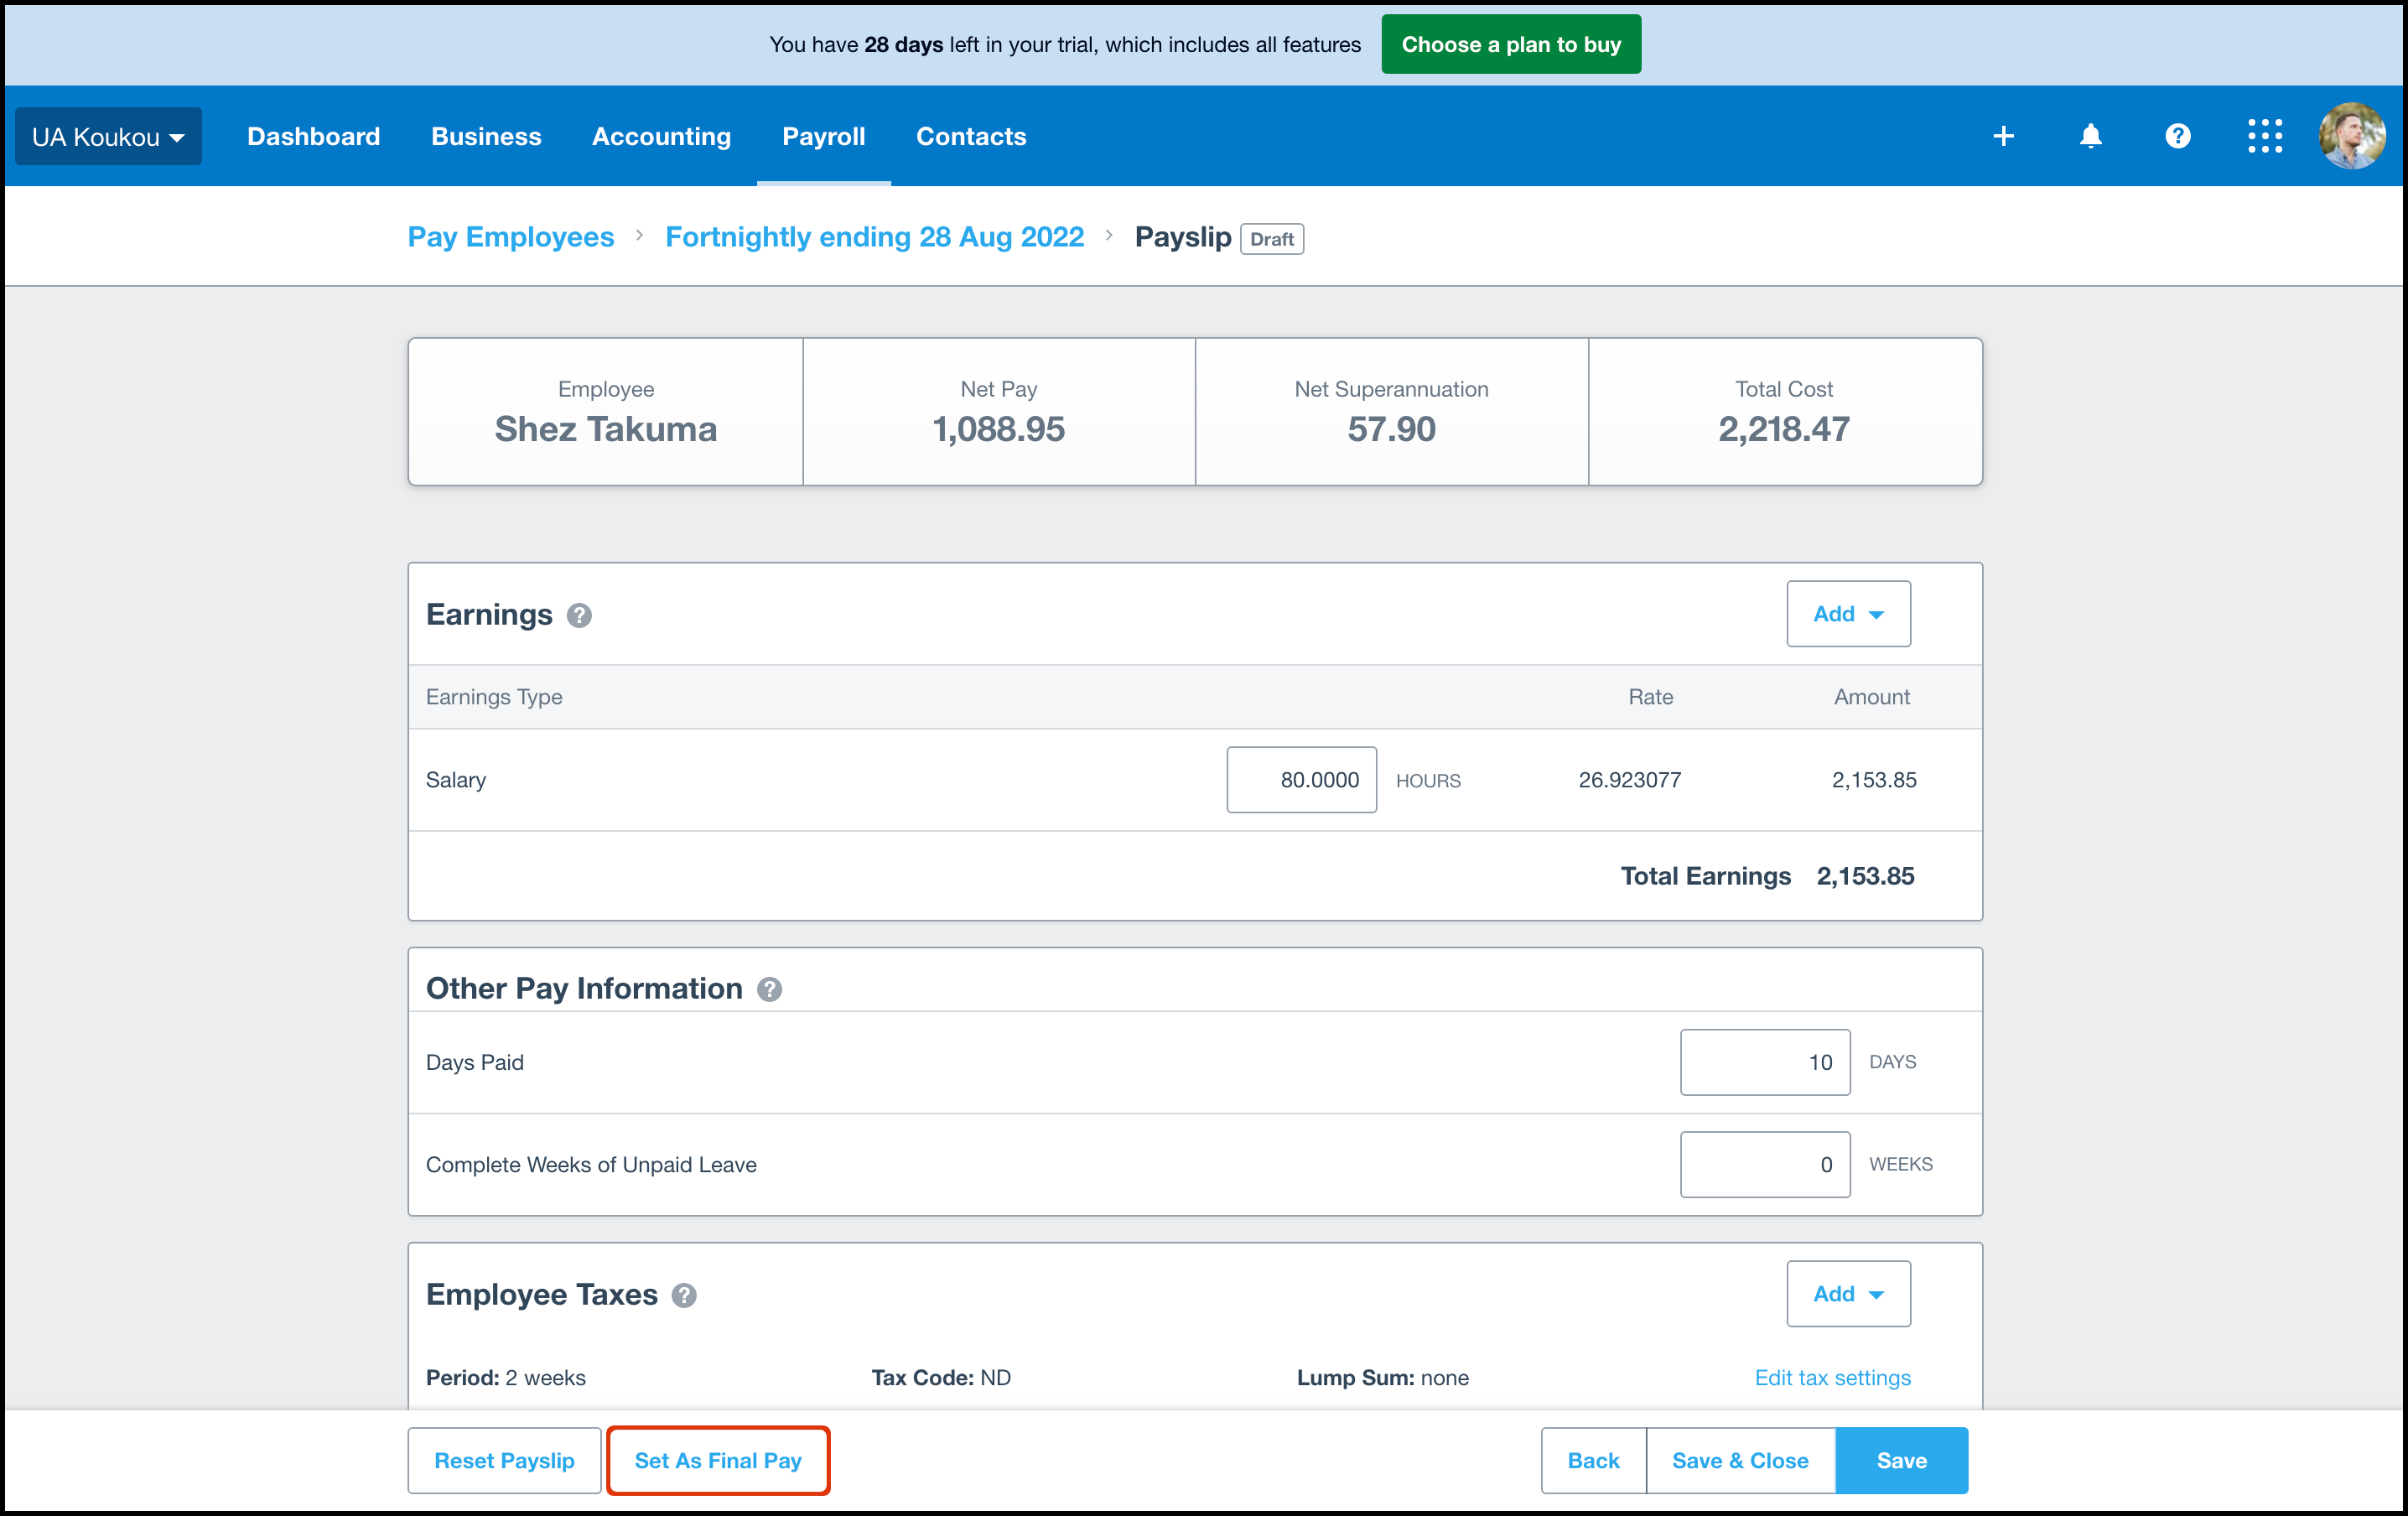Open the Accounting menu
This screenshot has height=1516, width=2408.
(661, 137)
